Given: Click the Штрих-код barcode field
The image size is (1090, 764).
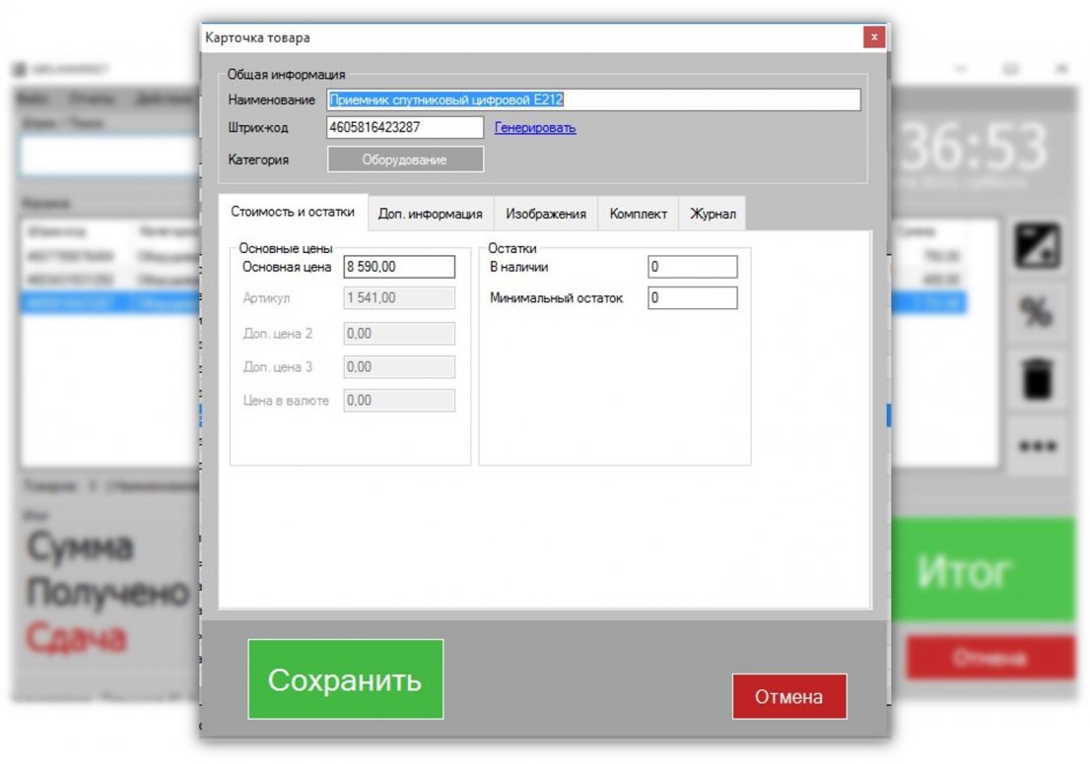Looking at the screenshot, I should 405,127.
